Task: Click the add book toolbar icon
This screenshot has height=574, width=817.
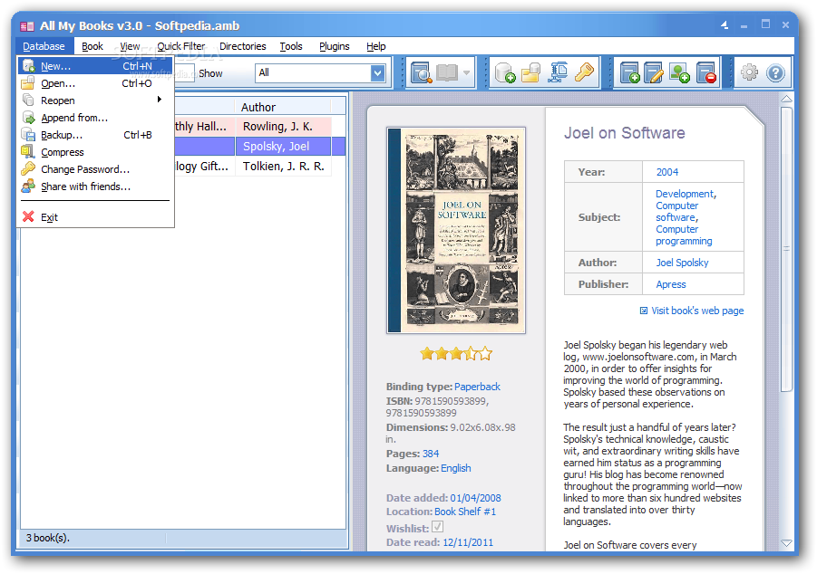Action: click(629, 72)
